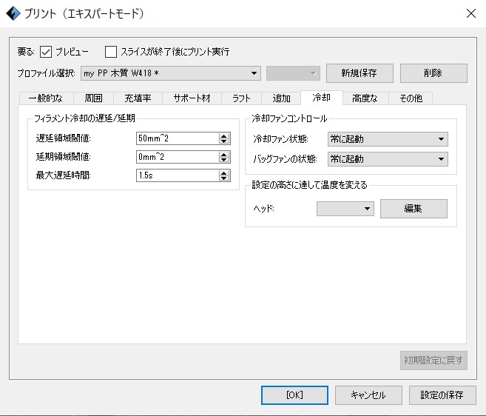Open the 追加 tab

coord(281,98)
